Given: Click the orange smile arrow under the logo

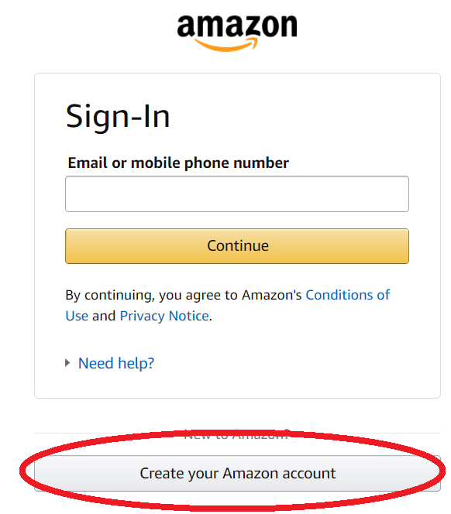Looking at the screenshot, I should pos(225,45).
